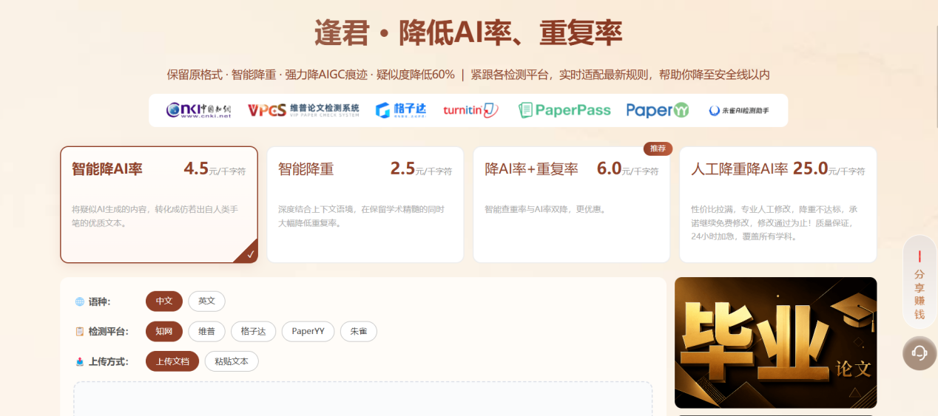This screenshot has height=416, width=938.
Task: Switch to 粘贴文本 upload method
Action: [232, 361]
